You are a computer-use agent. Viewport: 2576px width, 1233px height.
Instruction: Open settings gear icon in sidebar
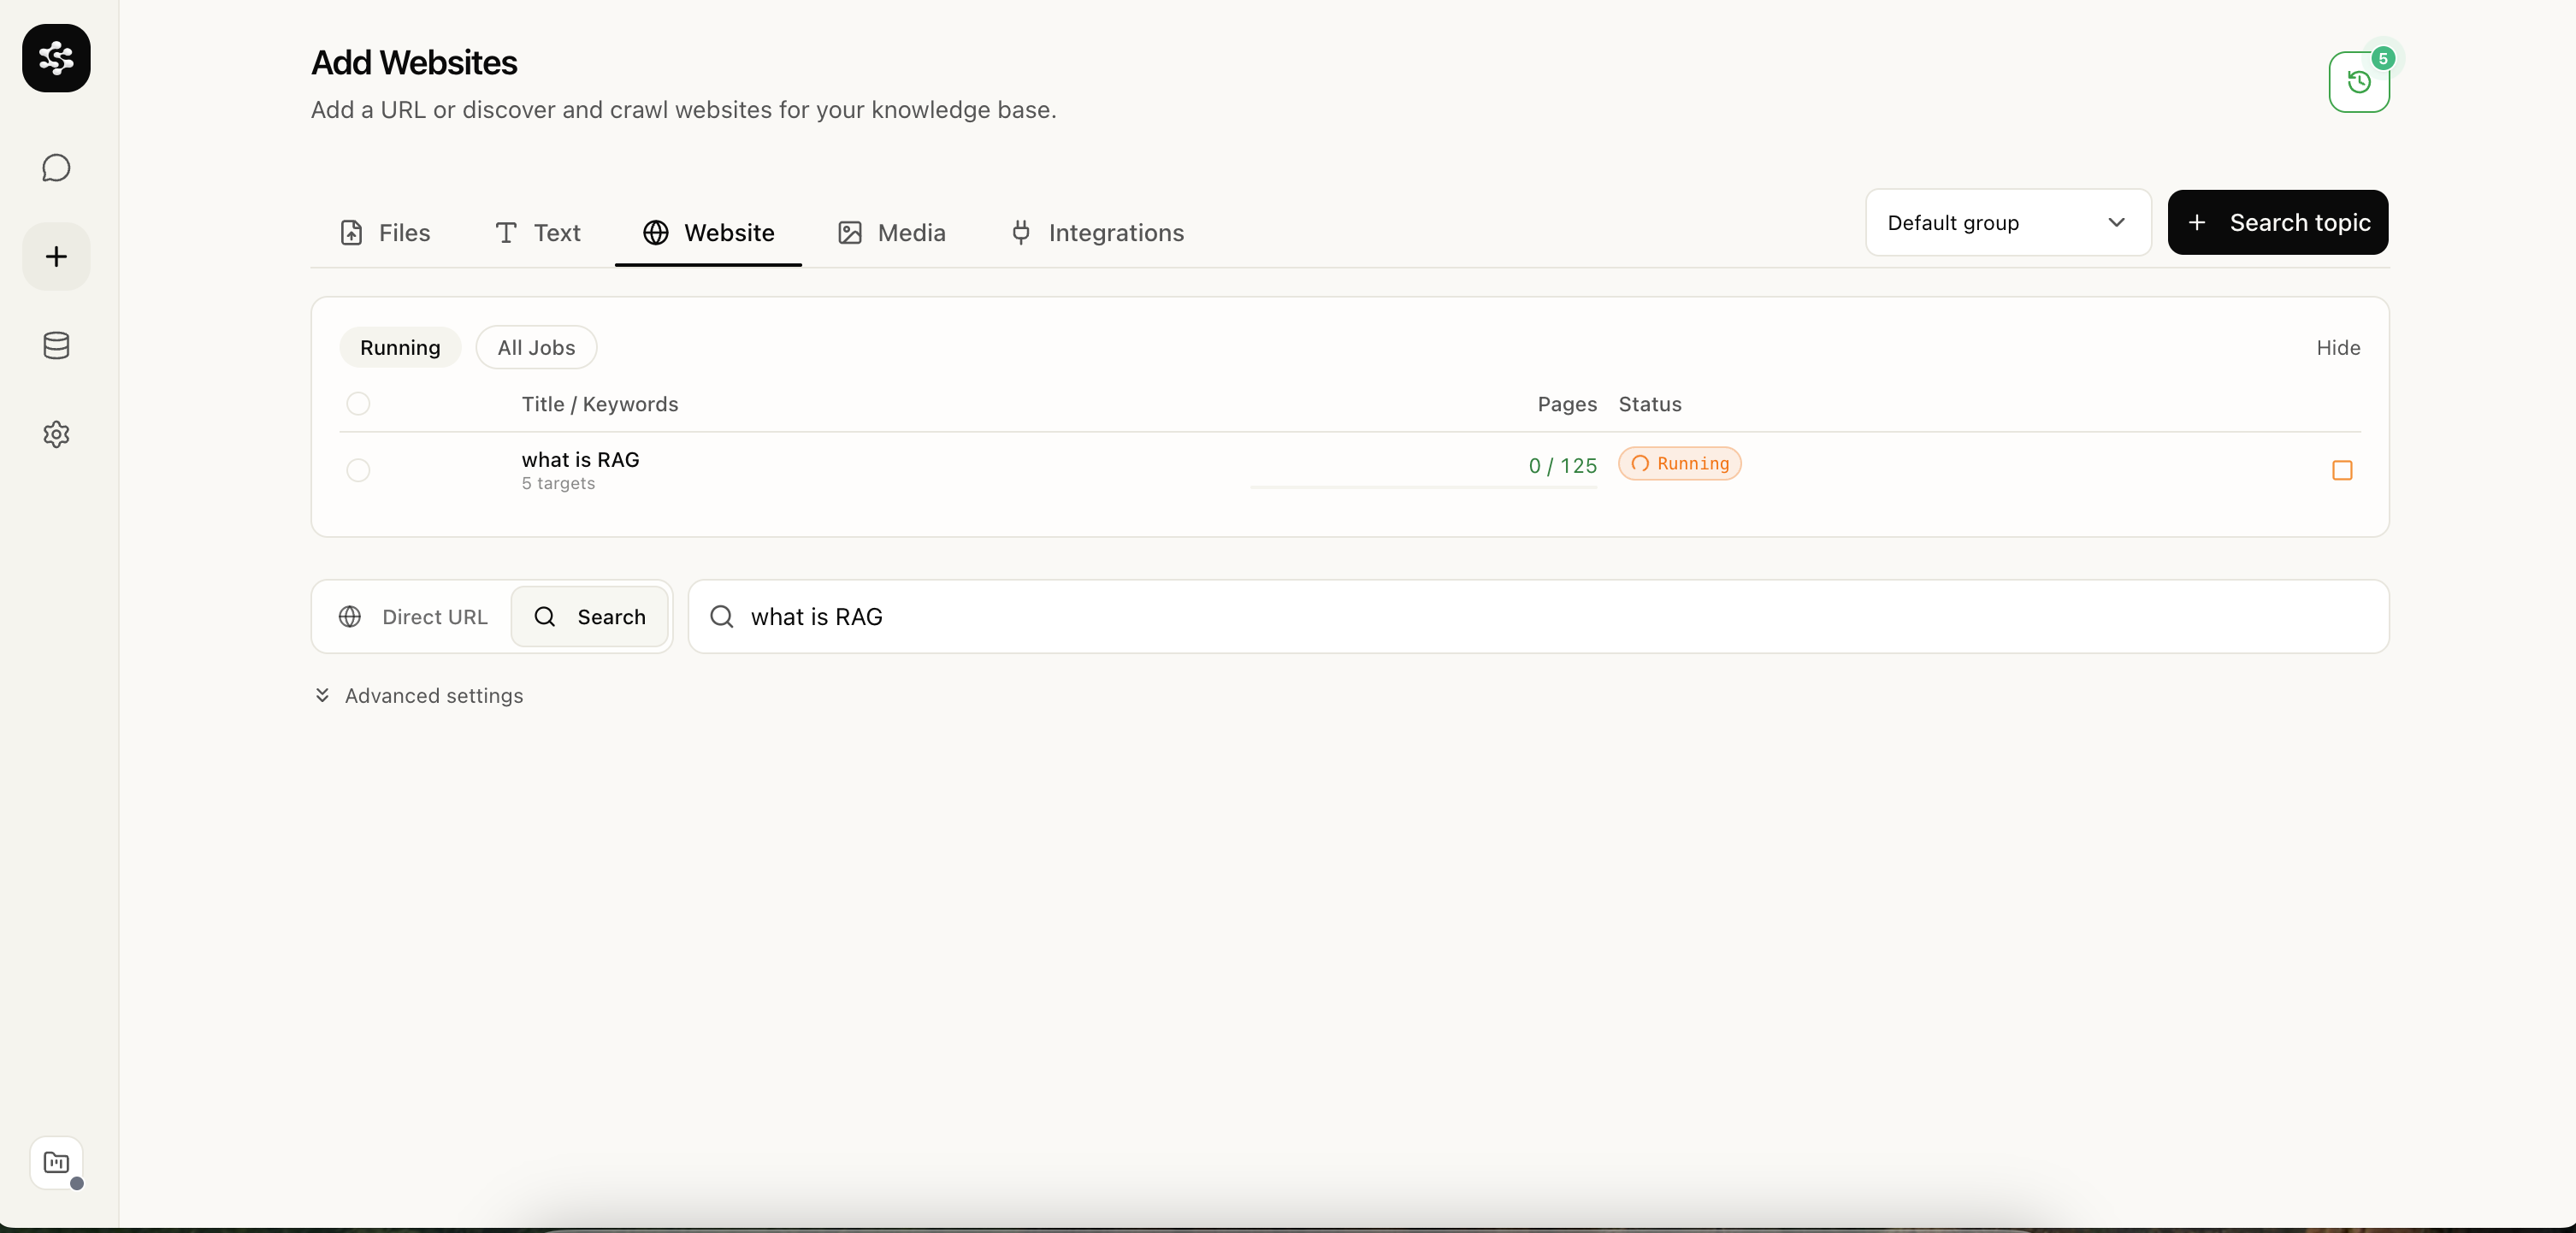pyautogui.click(x=56, y=434)
